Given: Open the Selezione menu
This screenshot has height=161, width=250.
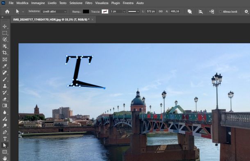Looking at the screenshot, I should [x=76, y=3].
